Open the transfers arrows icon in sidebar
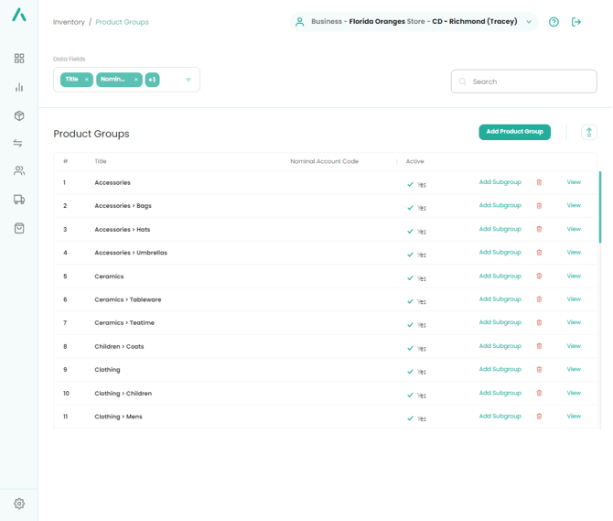Screen dimensions: 613x521 pyautogui.click(x=19, y=143)
